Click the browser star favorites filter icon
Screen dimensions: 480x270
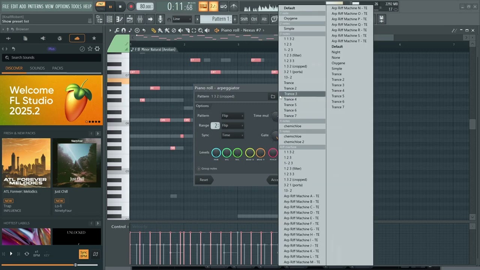(x=90, y=49)
